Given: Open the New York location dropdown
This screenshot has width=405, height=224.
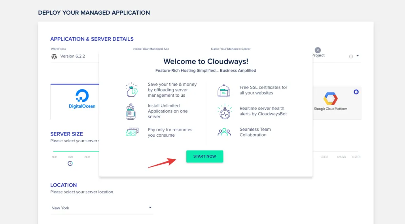Looking at the screenshot, I should pyautogui.click(x=101, y=208).
